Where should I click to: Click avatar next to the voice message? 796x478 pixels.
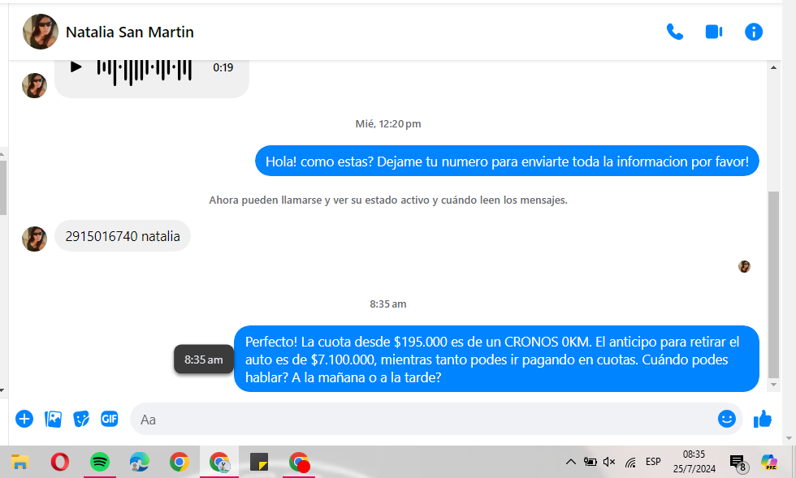(x=34, y=85)
